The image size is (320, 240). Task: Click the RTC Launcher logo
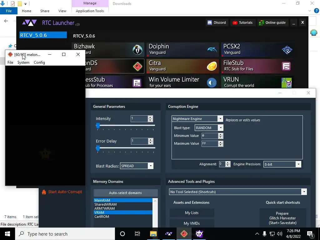[x=30, y=22]
